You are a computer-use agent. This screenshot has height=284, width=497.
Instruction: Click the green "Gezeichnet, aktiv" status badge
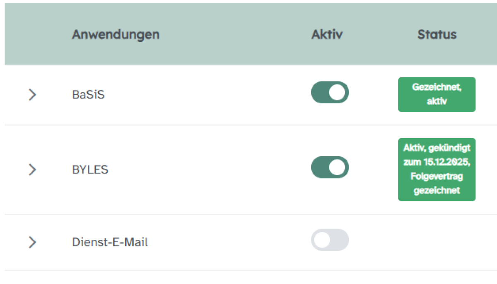click(437, 94)
